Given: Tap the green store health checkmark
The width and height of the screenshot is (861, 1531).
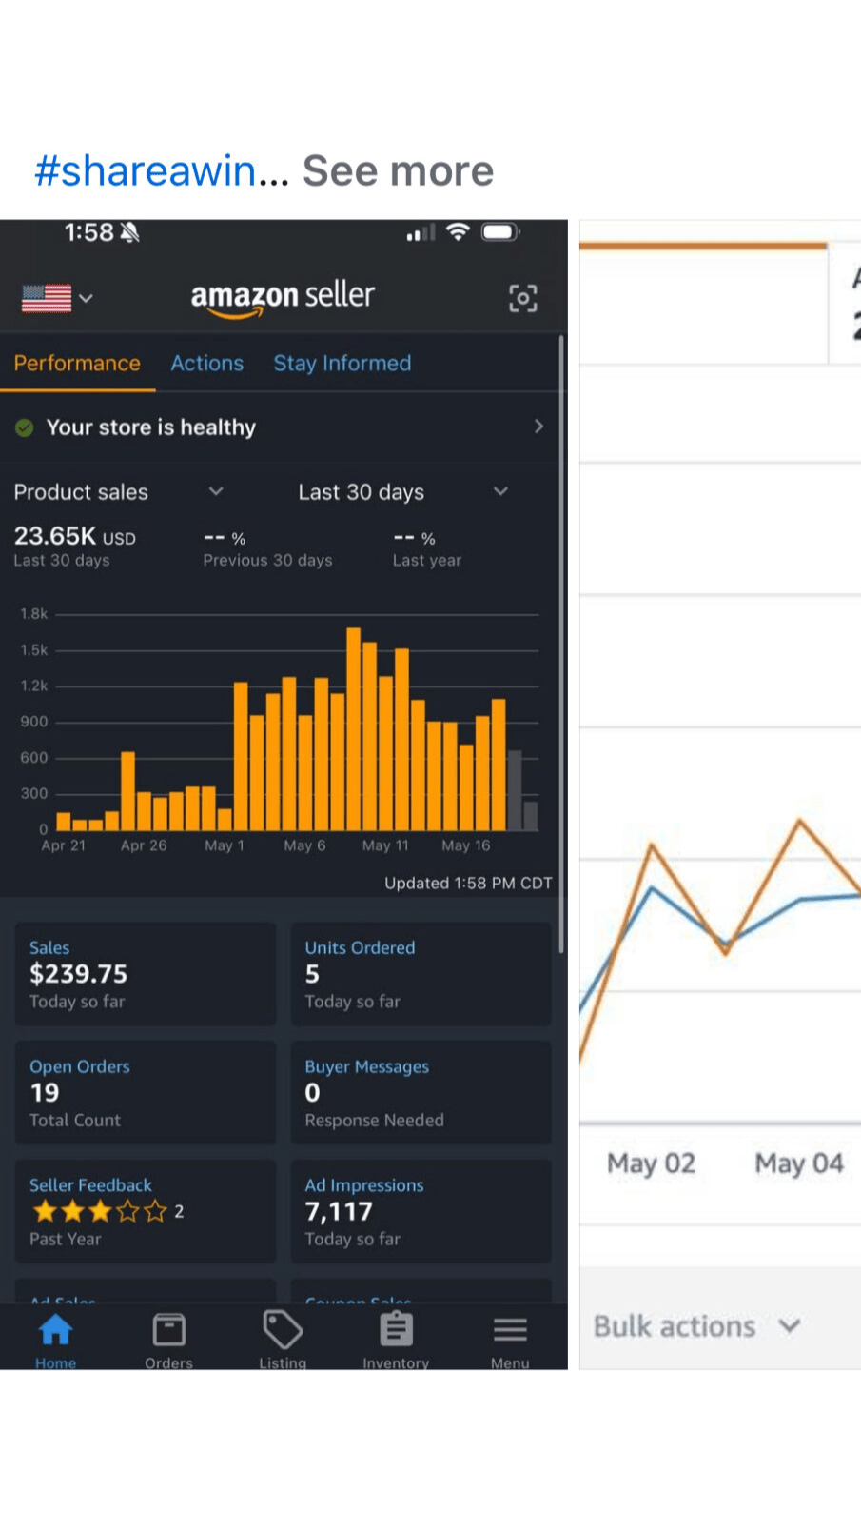Looking at the screenshot, I should (x=25, y=427).
